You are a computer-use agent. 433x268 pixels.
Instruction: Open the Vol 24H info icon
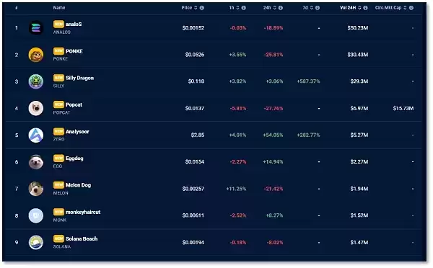pos(365,8)
